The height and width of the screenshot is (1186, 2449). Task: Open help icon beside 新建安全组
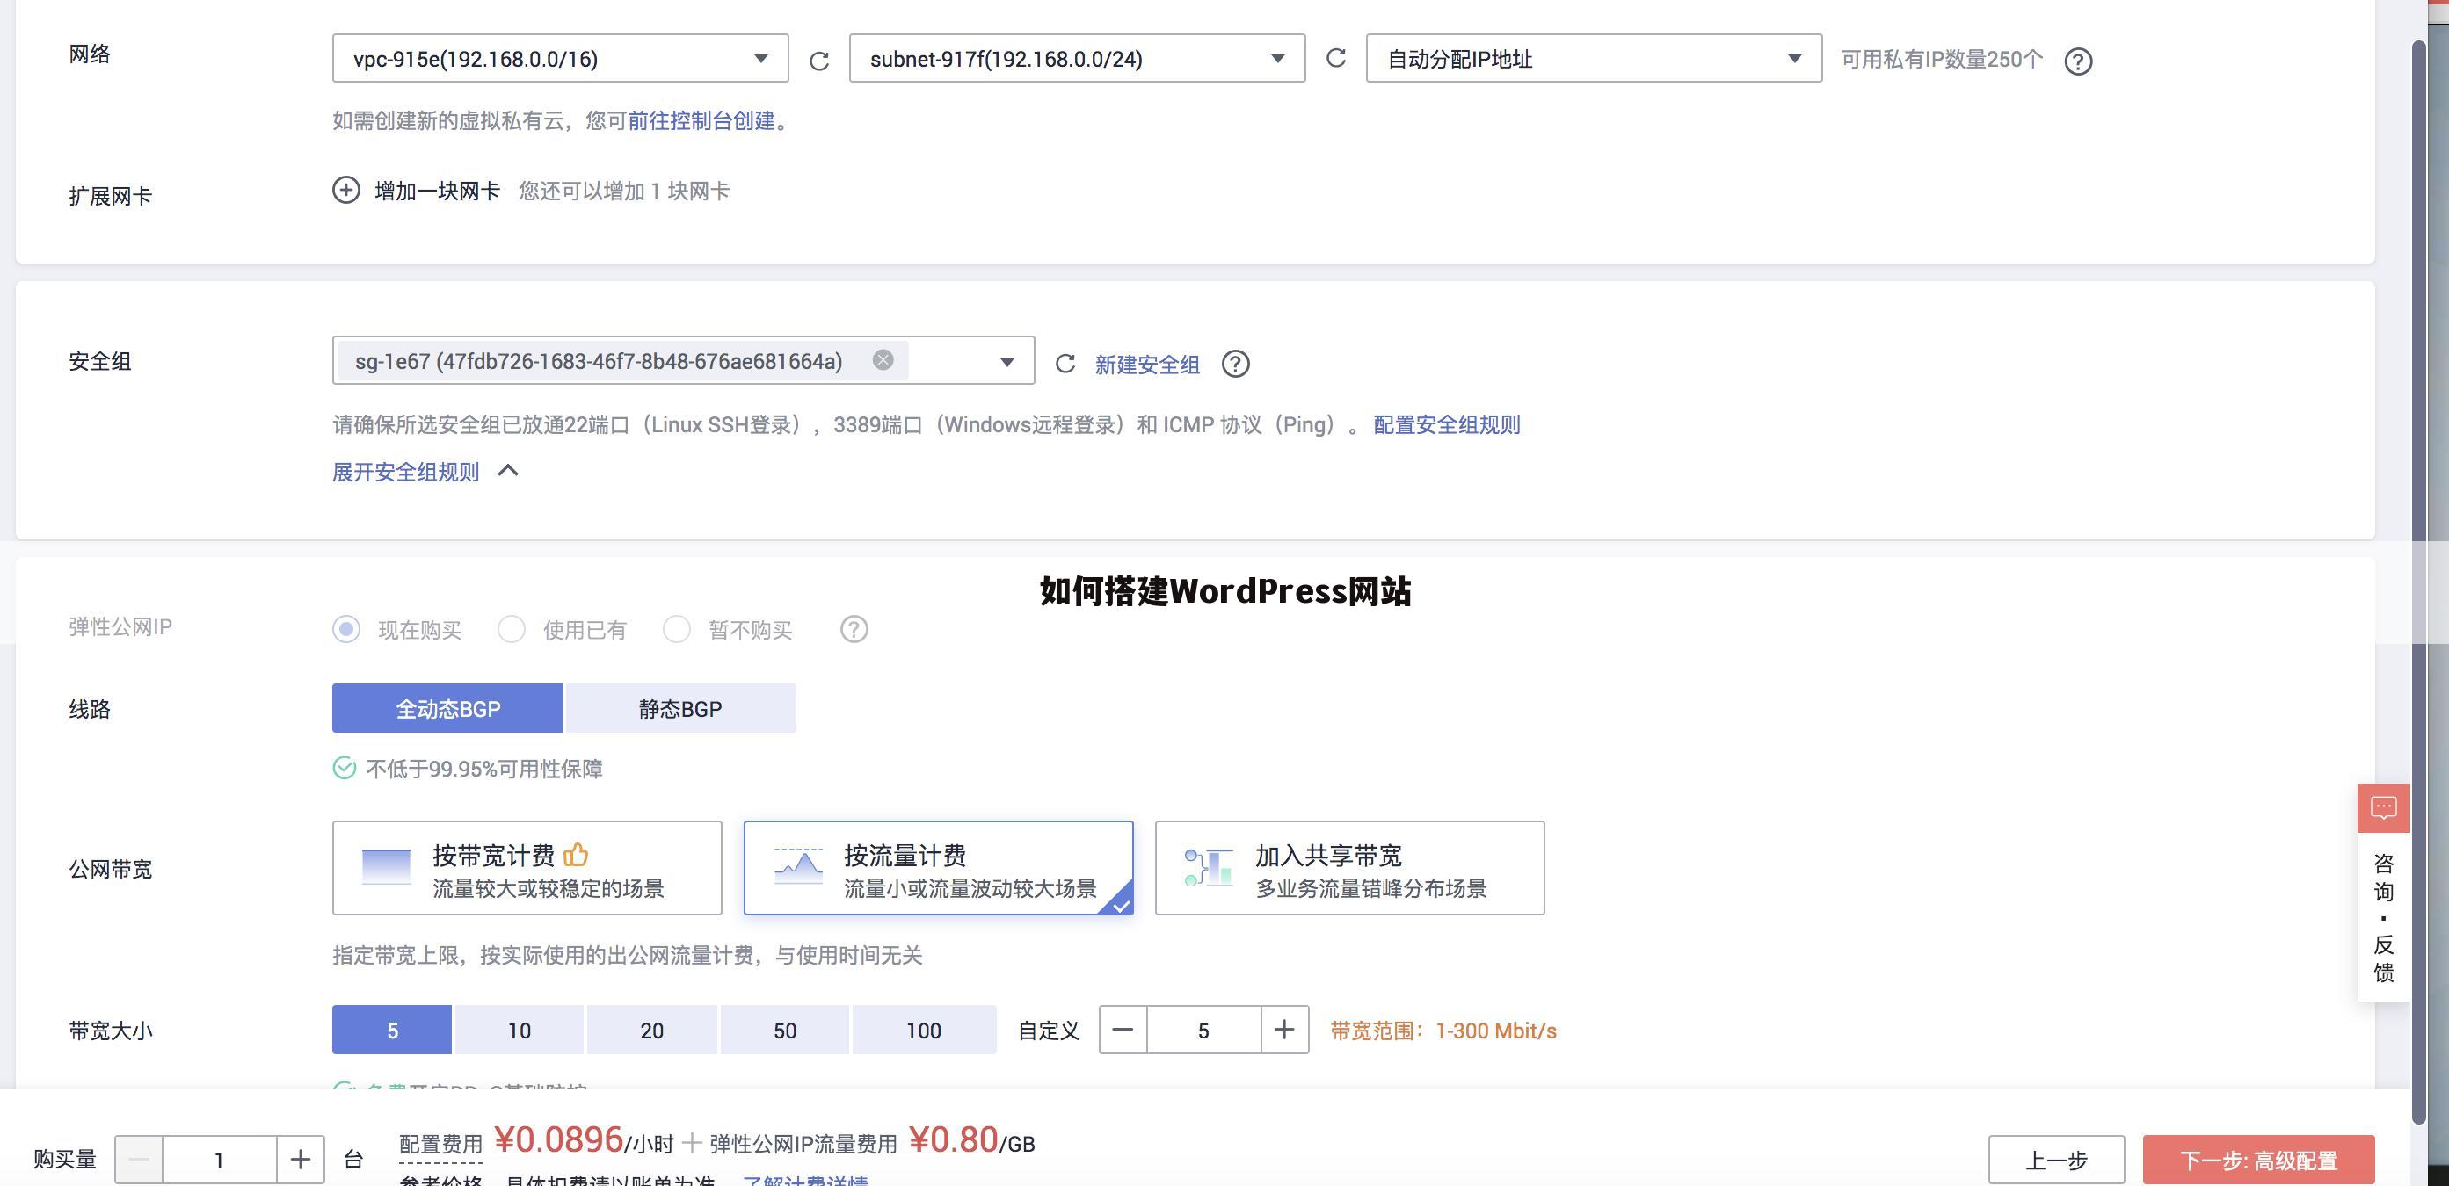tap(1236, 364)
